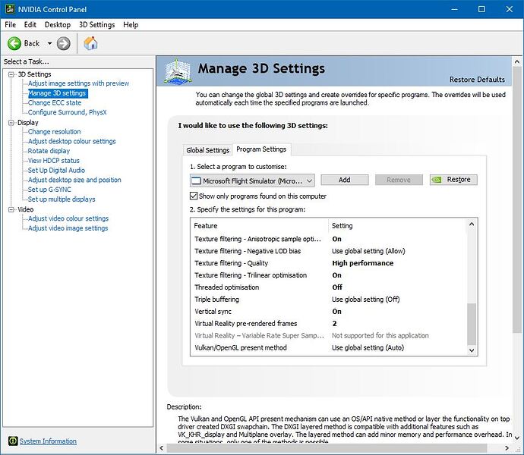Screen dimensions: 524x455
Task: Select View HDCP status
Action: (x=53, y=161)
